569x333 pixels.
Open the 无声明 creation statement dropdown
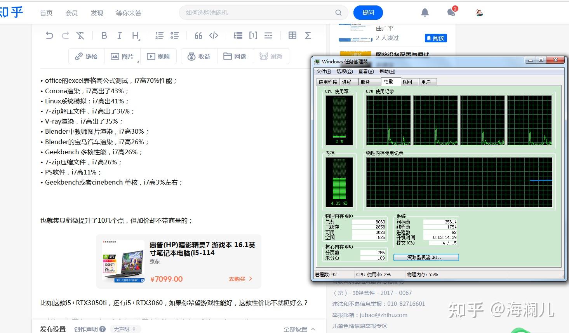click(x=125, y=329)
